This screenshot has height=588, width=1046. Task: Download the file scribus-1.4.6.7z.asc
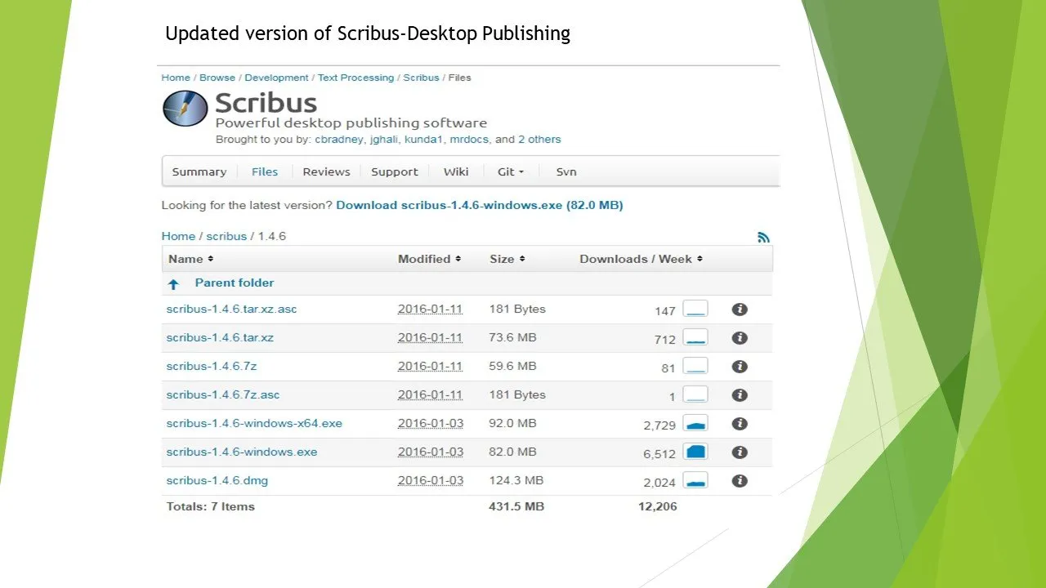pos(222,394)
